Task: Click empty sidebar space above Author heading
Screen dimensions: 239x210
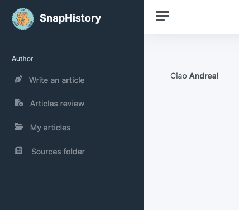Action: coord(71,43)
